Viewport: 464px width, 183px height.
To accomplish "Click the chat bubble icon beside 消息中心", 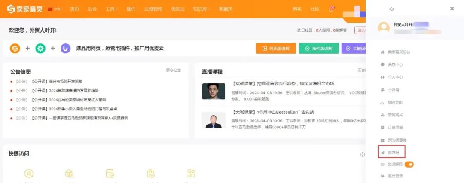I will pos(382,64).
